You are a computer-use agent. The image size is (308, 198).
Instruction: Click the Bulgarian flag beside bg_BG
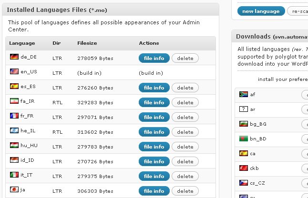[243, 124]
